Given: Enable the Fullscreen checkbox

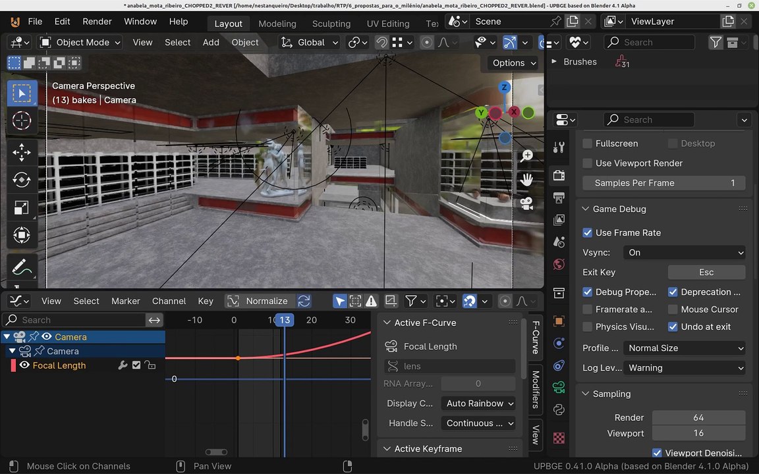Looking at the screenshot, I should pyautogui.click(x=587, y=144).
